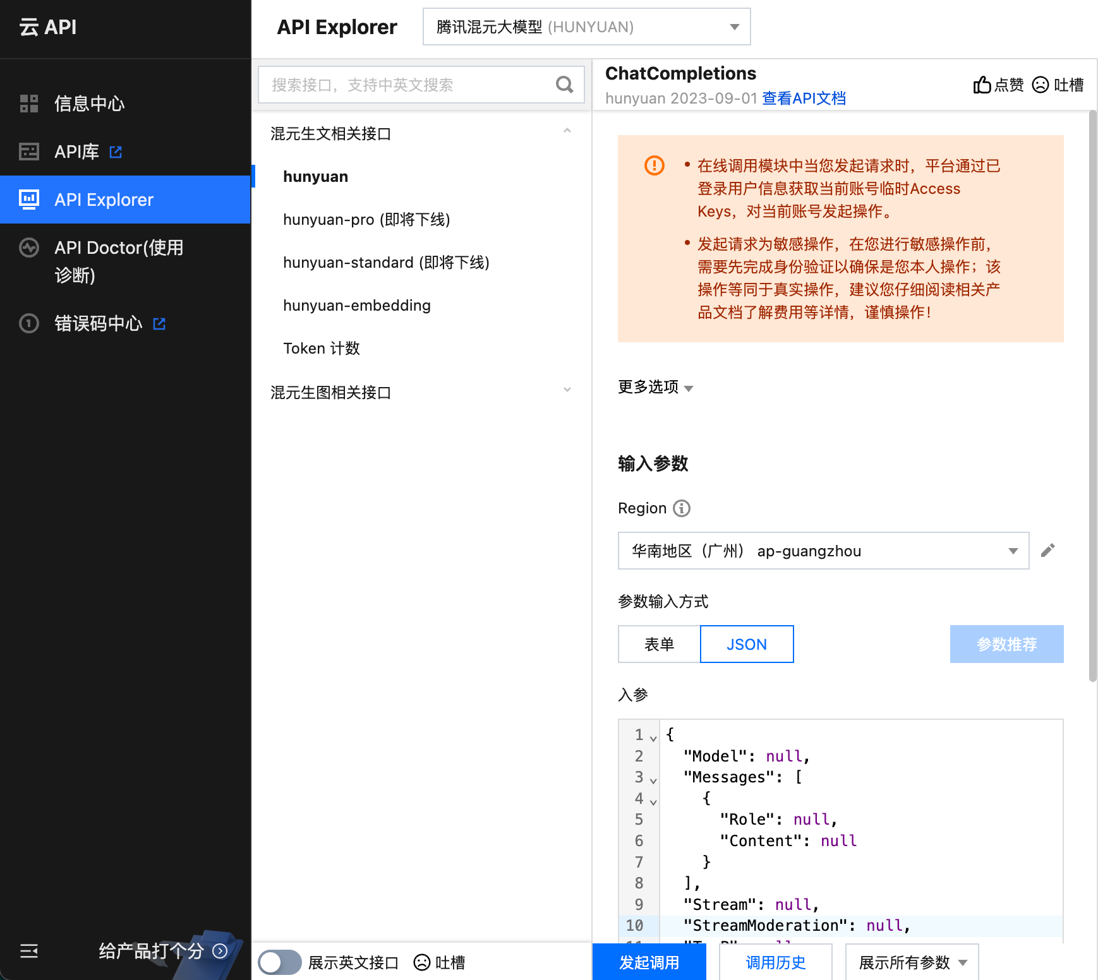The width and height of the screenshot is (1098, 980).
Task: Click the ChatCompletions heading
Action: (680, 73)
